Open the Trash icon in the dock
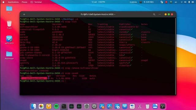 click(x=148, y=106)
